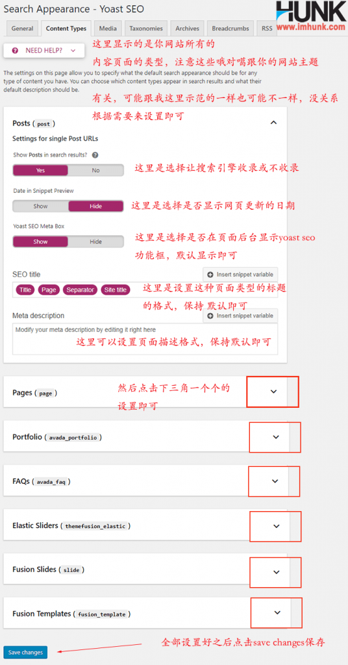Screen dimensions: 348x665
Task: Open the Archives tab
Action: pyautogui.click(x=187, y=29)
